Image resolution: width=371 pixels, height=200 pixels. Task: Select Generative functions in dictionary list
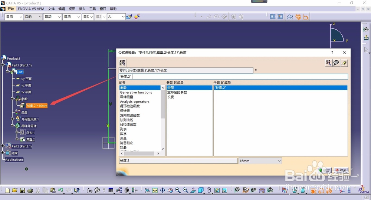136,92
